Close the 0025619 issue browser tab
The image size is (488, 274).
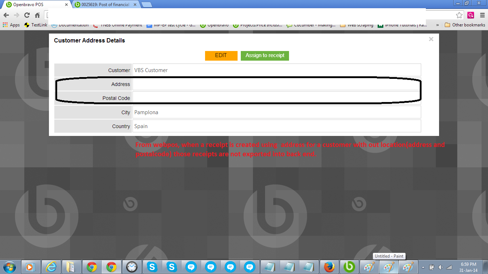pyautogui.click(x=135, y=5)
